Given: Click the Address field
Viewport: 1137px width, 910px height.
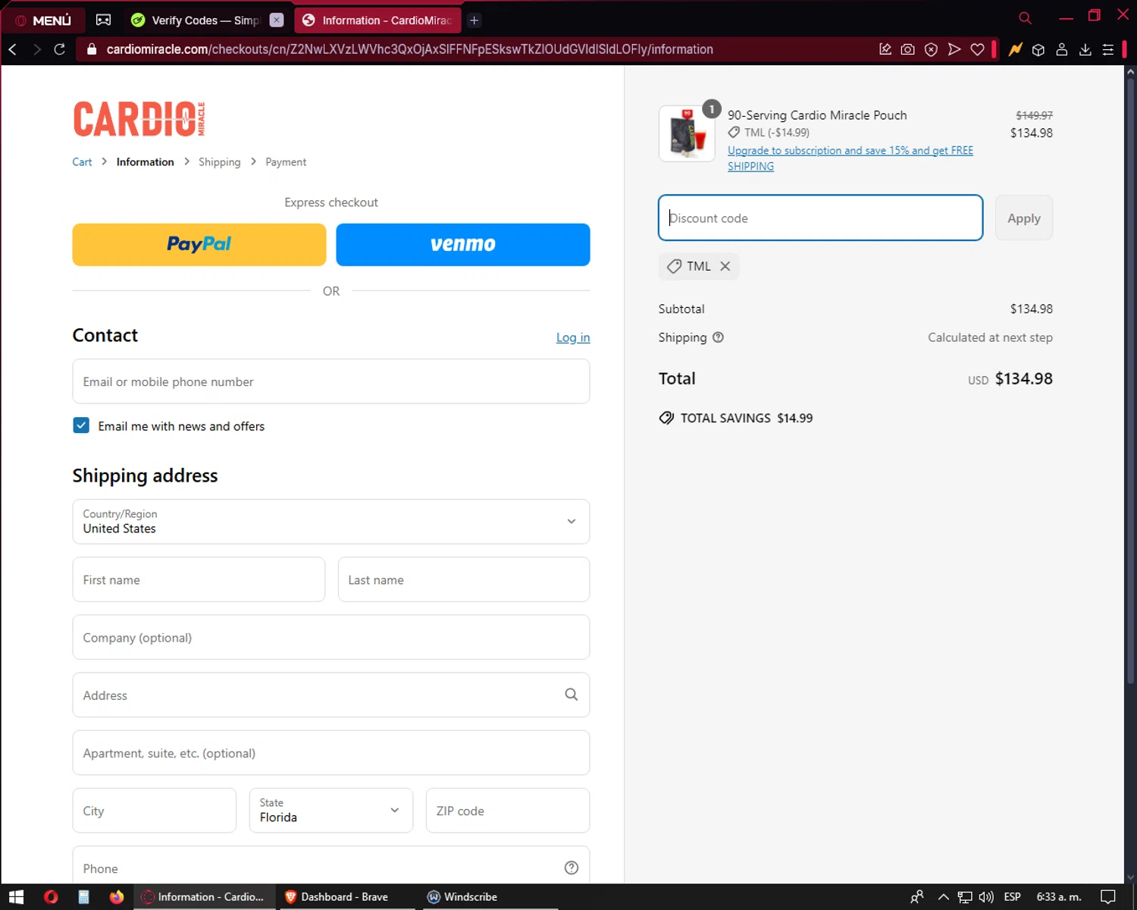Looking at the screenshot, I should click(331, 695).
